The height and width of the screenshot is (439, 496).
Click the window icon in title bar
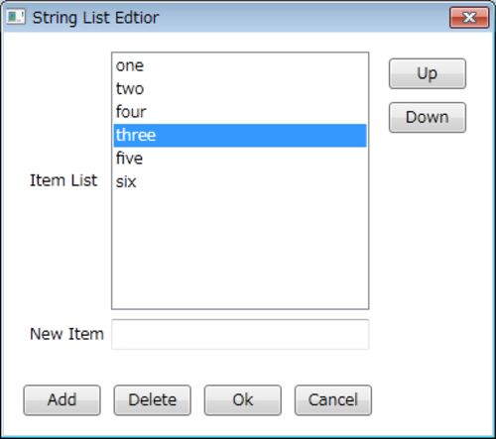point(16,17)
